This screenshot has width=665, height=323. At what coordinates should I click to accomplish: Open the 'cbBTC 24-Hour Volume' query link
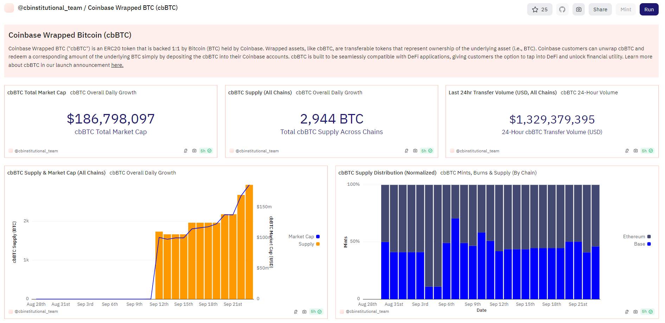[589, 93]
